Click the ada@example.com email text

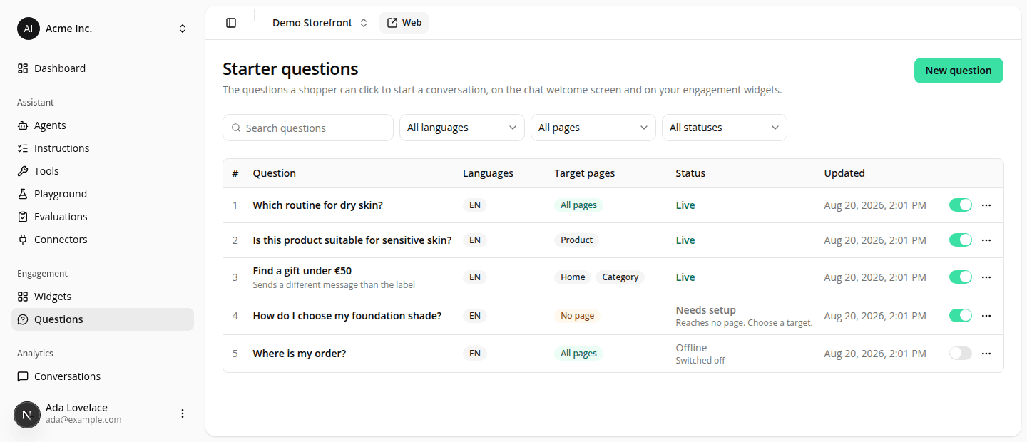click(x=83, y=420)
